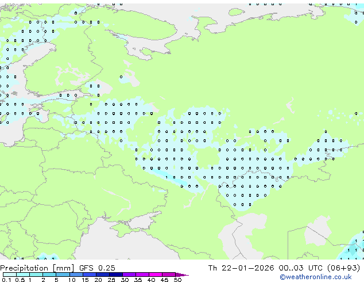Click the 2–5 mm legend color swatch
The width and height of the screenshot is (364, 282).
pos(49,275)
